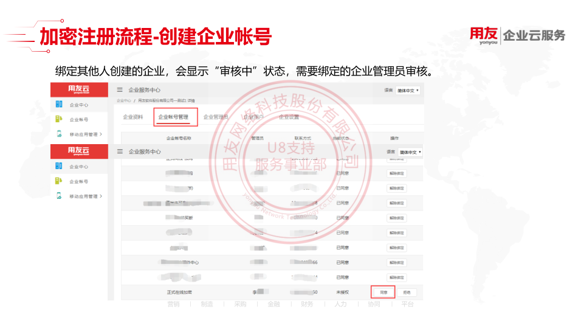Open the 企业管理员 tab
The width and height of the screenshot is (581, 323).
coord(216,117)
